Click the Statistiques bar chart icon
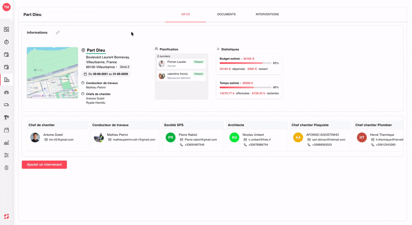Viewport: 412px width, 225px height. 218,49
